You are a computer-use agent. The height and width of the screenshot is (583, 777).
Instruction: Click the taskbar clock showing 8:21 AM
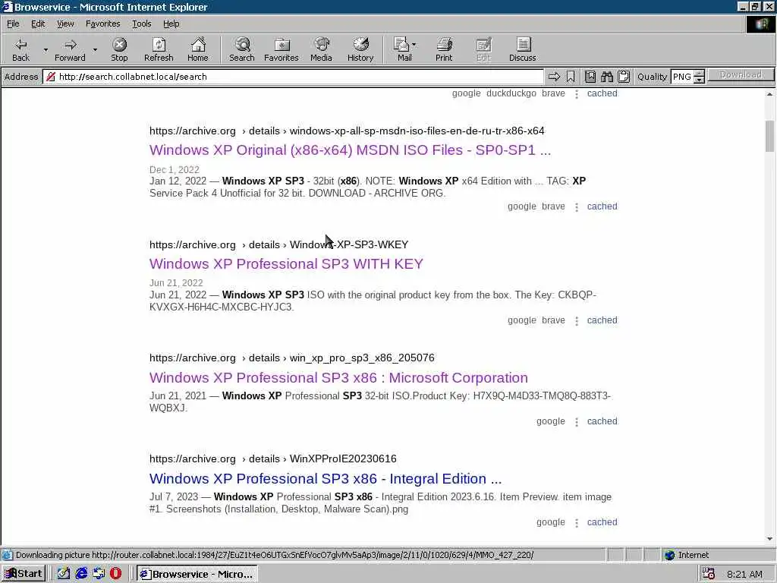tap(744, 574)
